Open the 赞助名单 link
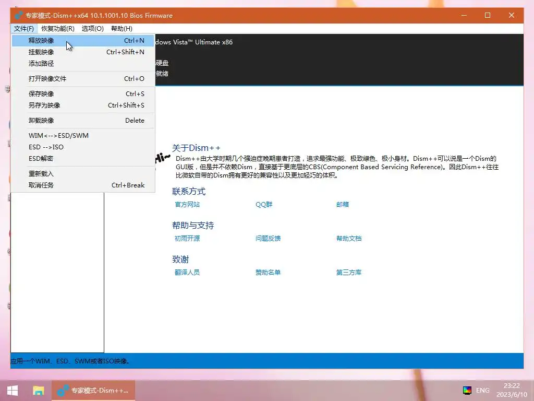Screen dimensions: 534x401 click(x=268, y=273)
